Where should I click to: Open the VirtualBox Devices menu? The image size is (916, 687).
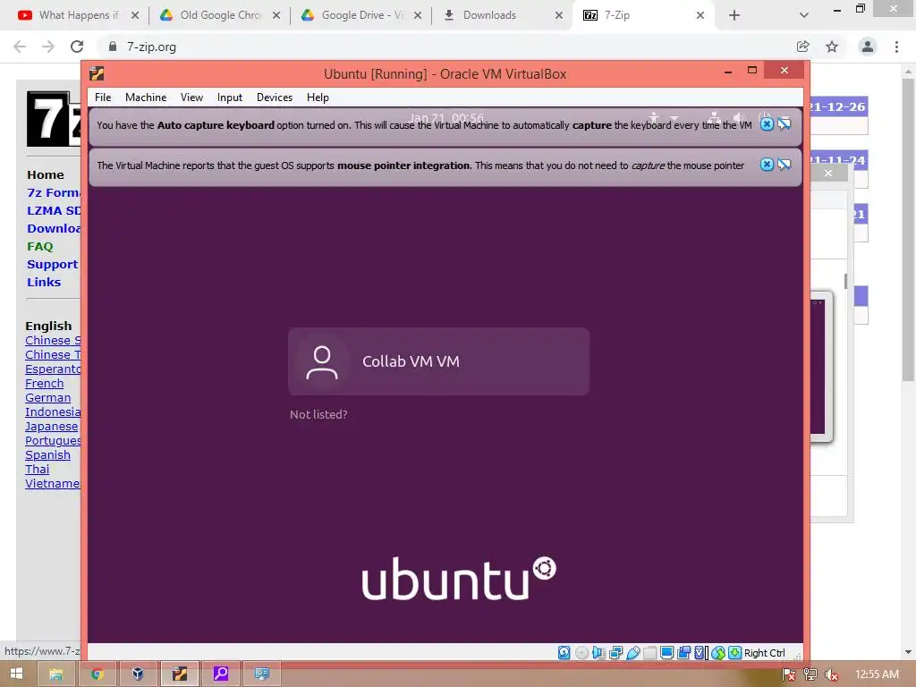275,98
